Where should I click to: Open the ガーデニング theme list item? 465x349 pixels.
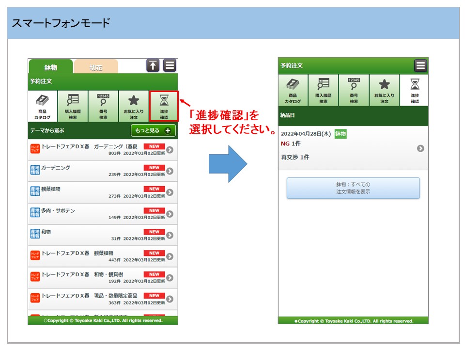click(x=97, y=171)
